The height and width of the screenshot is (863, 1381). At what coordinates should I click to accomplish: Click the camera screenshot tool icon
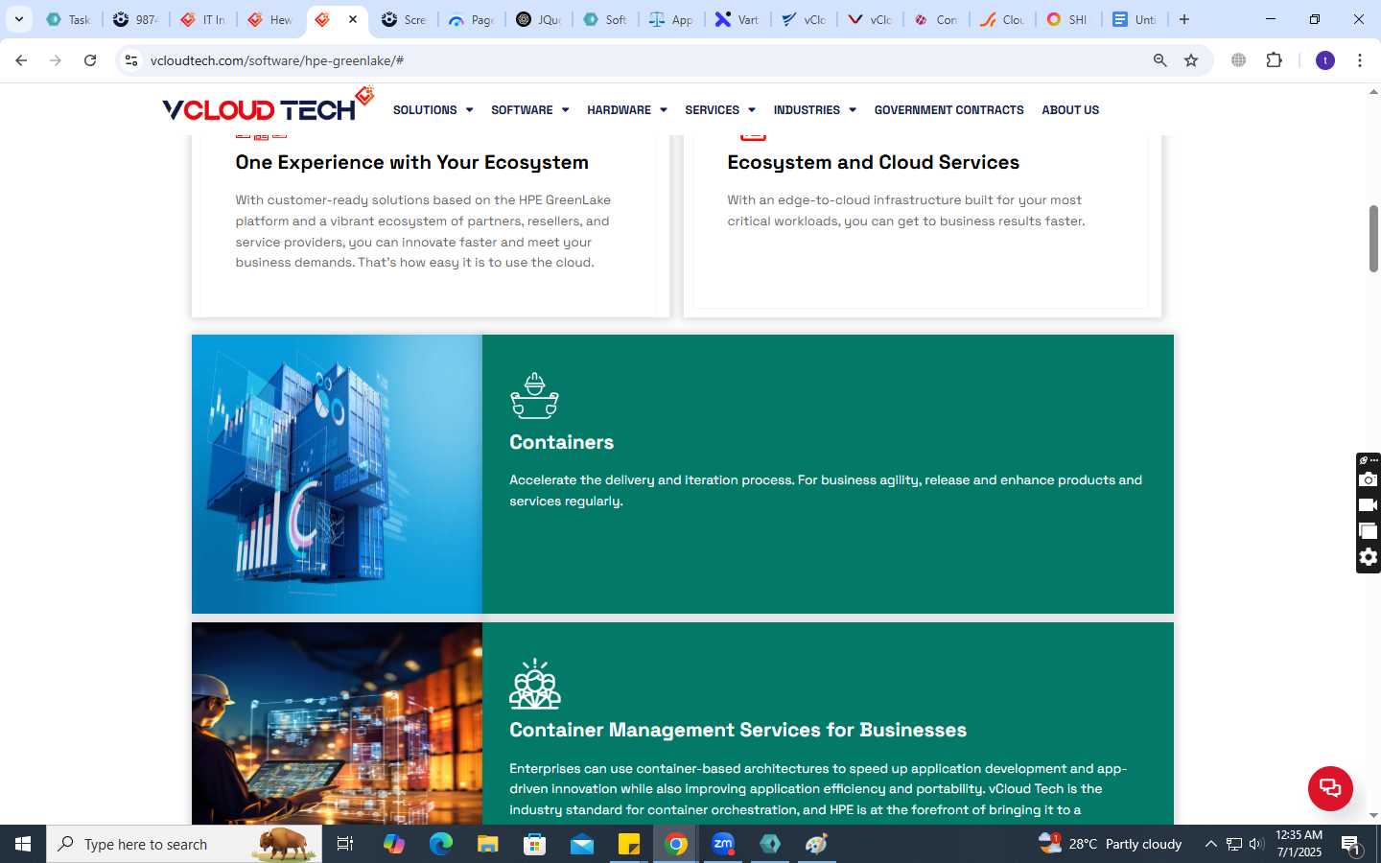1368,479
